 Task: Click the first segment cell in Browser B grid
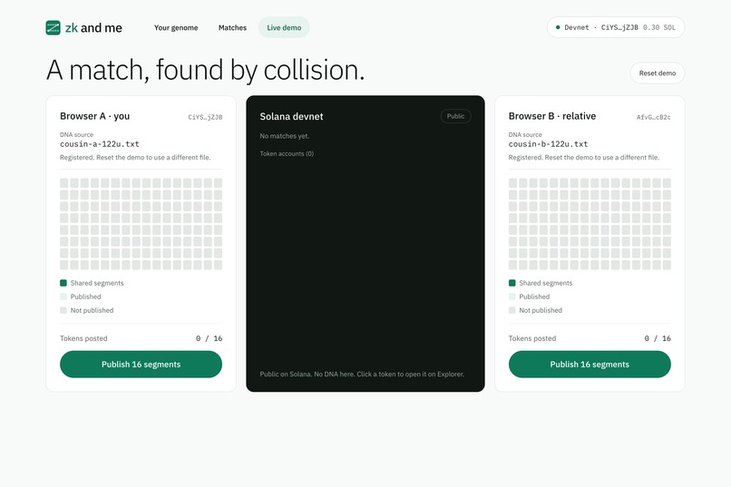tap(512, 182)
